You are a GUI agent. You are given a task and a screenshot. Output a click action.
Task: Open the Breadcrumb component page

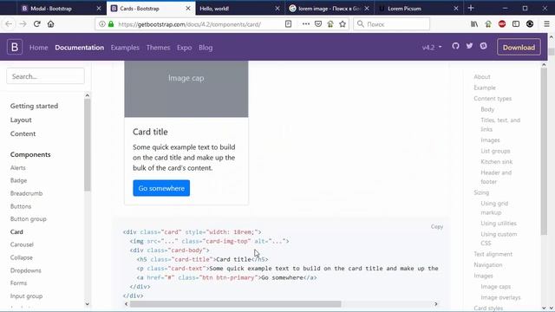(27, 193)
